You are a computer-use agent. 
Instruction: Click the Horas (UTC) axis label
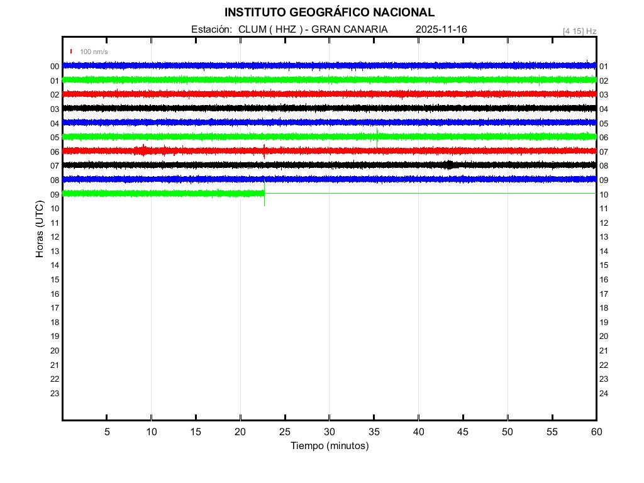40,230
